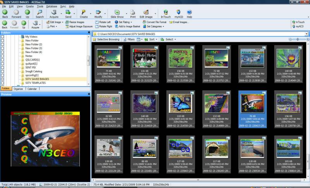Image resolution: width=310 pixels, height=188 pixels.
Task: Click Selective Browsing button
Action: pyautogui.click(x=106, y=39)
